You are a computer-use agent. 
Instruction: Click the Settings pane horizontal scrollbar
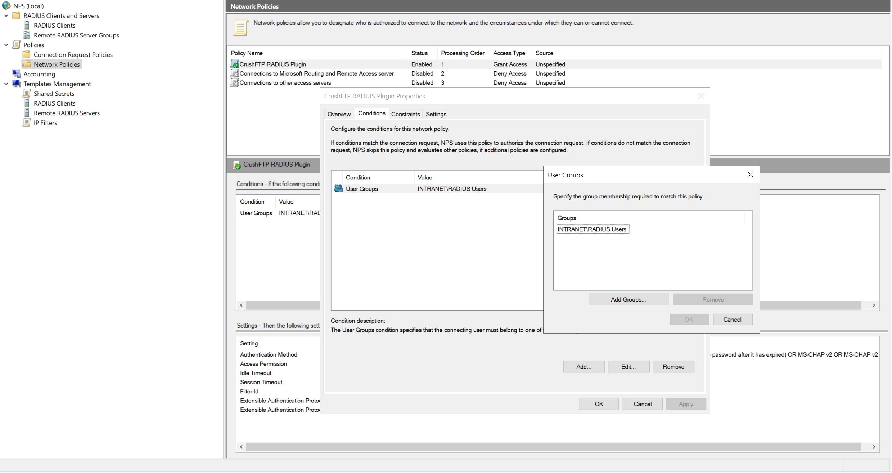[553, 447]
